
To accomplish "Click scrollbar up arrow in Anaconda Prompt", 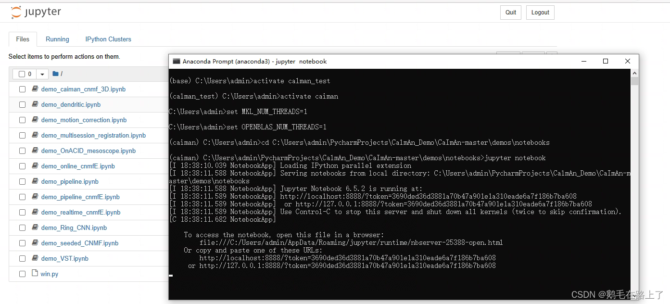I will pyautogui.click(x=634, y=73).
